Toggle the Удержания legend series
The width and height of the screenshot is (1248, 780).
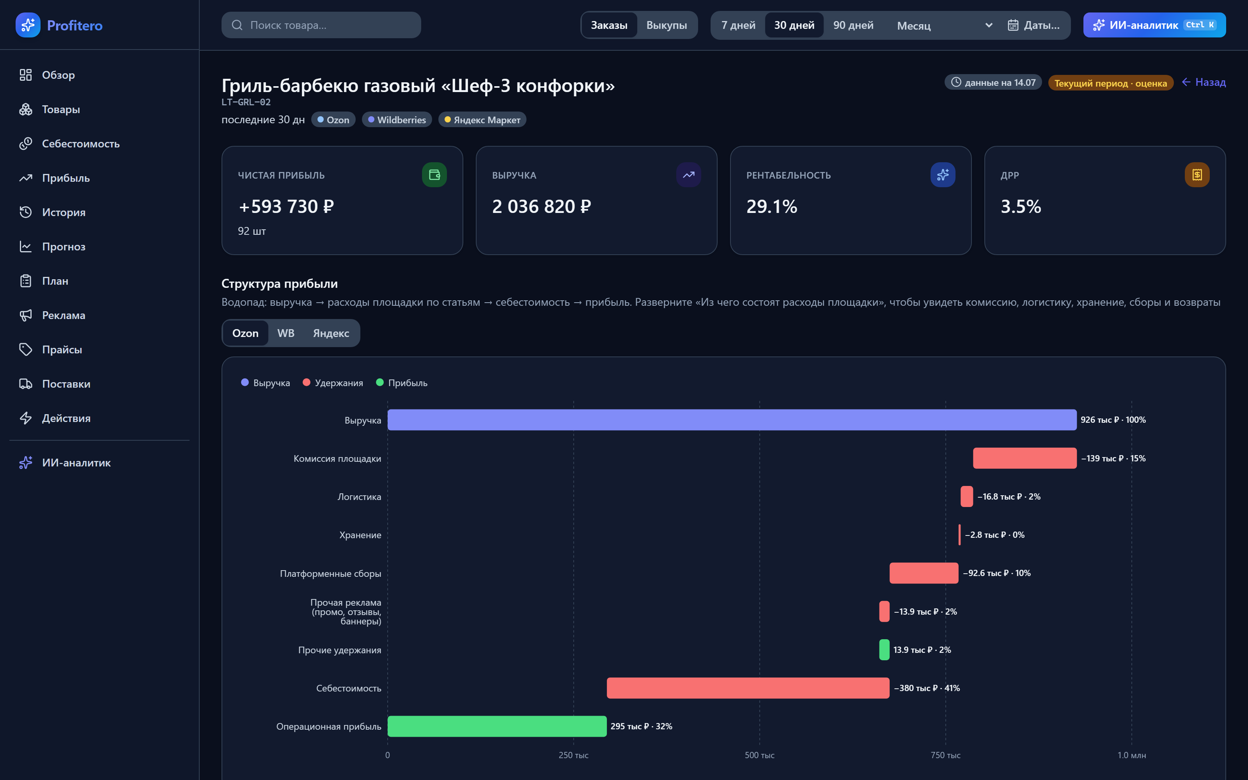coord(333,383)
